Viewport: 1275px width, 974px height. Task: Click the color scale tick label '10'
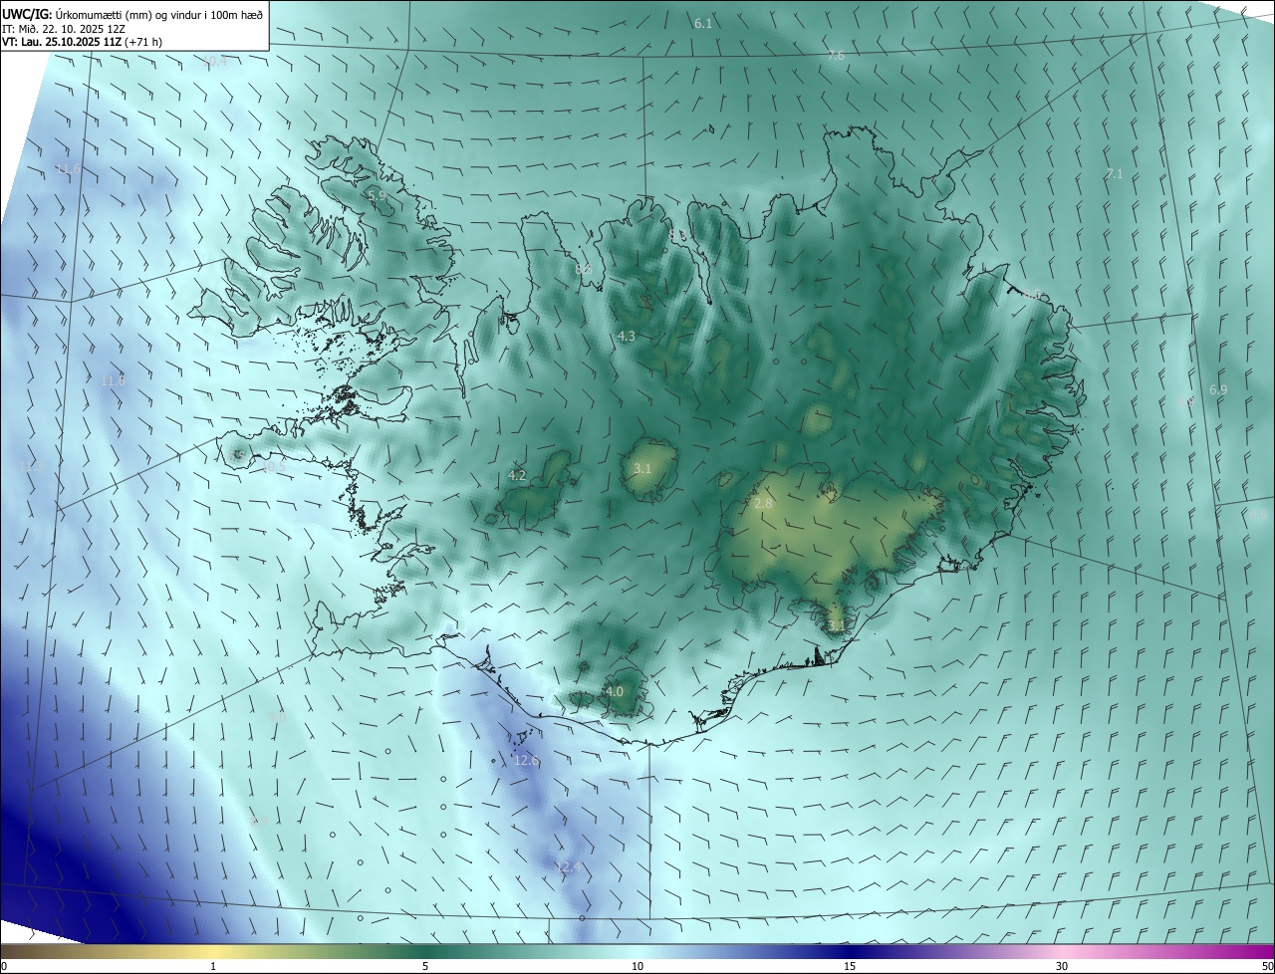click(637, 966)
